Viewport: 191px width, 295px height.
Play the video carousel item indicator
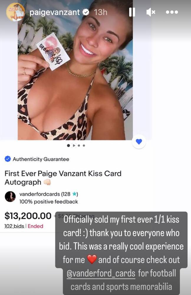click(x=74, y=145)
